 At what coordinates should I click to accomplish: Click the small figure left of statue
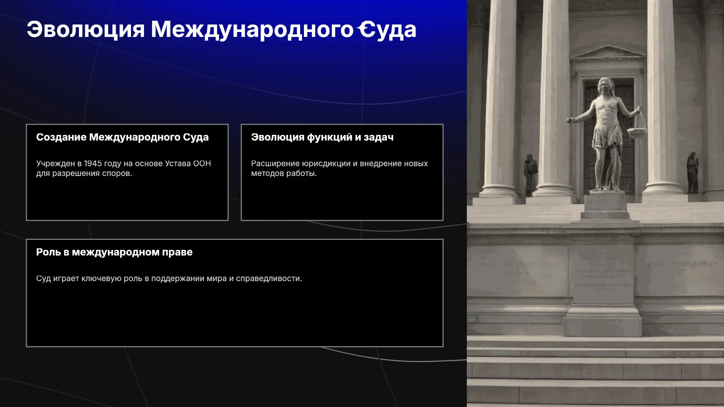point(530,175)
